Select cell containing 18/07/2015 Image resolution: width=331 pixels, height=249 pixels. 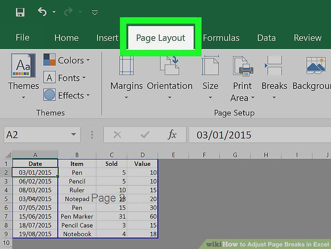[35, 225]
